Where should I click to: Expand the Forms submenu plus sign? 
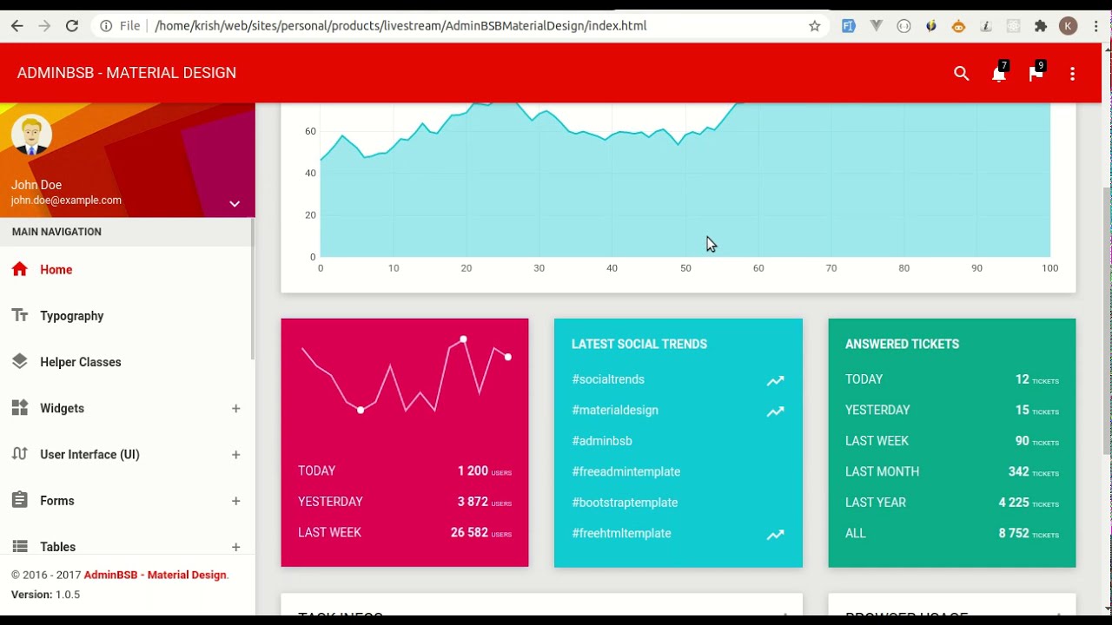pyautogui.click(x=235, y=501)
